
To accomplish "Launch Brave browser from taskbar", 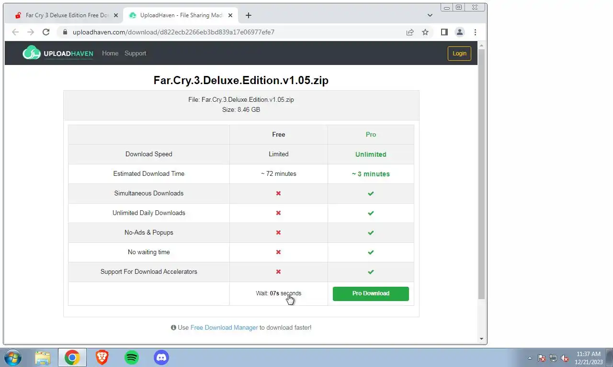I will click(x=102, y=357).
